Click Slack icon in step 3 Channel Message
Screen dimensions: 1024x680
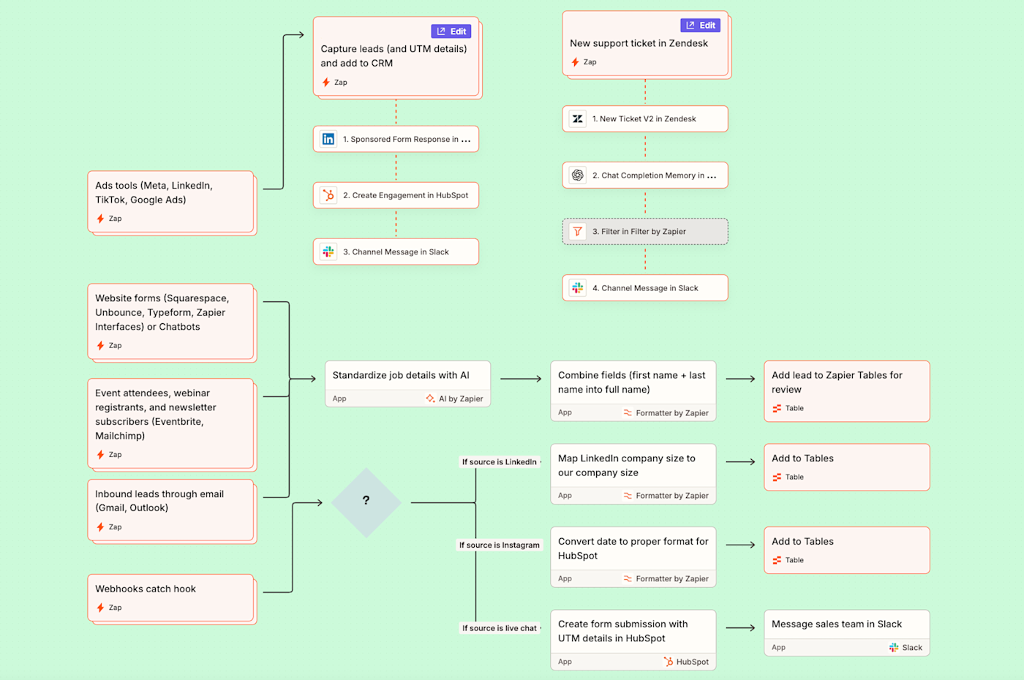click(x=328, y=252)
